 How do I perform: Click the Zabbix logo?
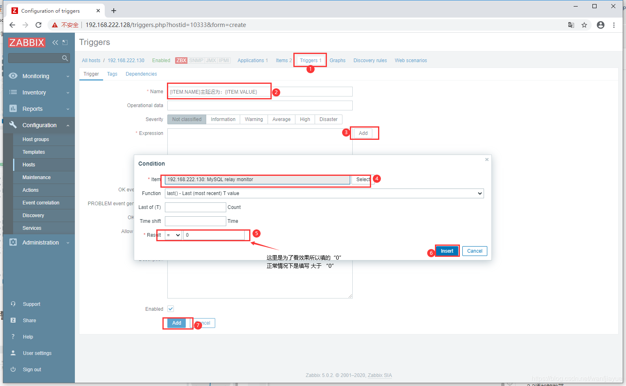click(27, 43)
